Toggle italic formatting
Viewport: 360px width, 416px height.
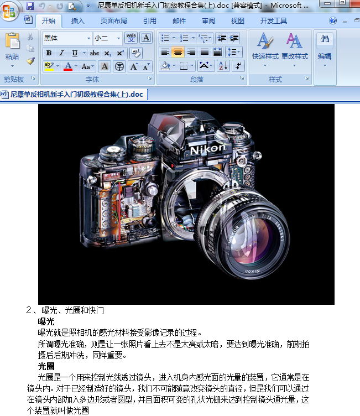pos(62,53)
